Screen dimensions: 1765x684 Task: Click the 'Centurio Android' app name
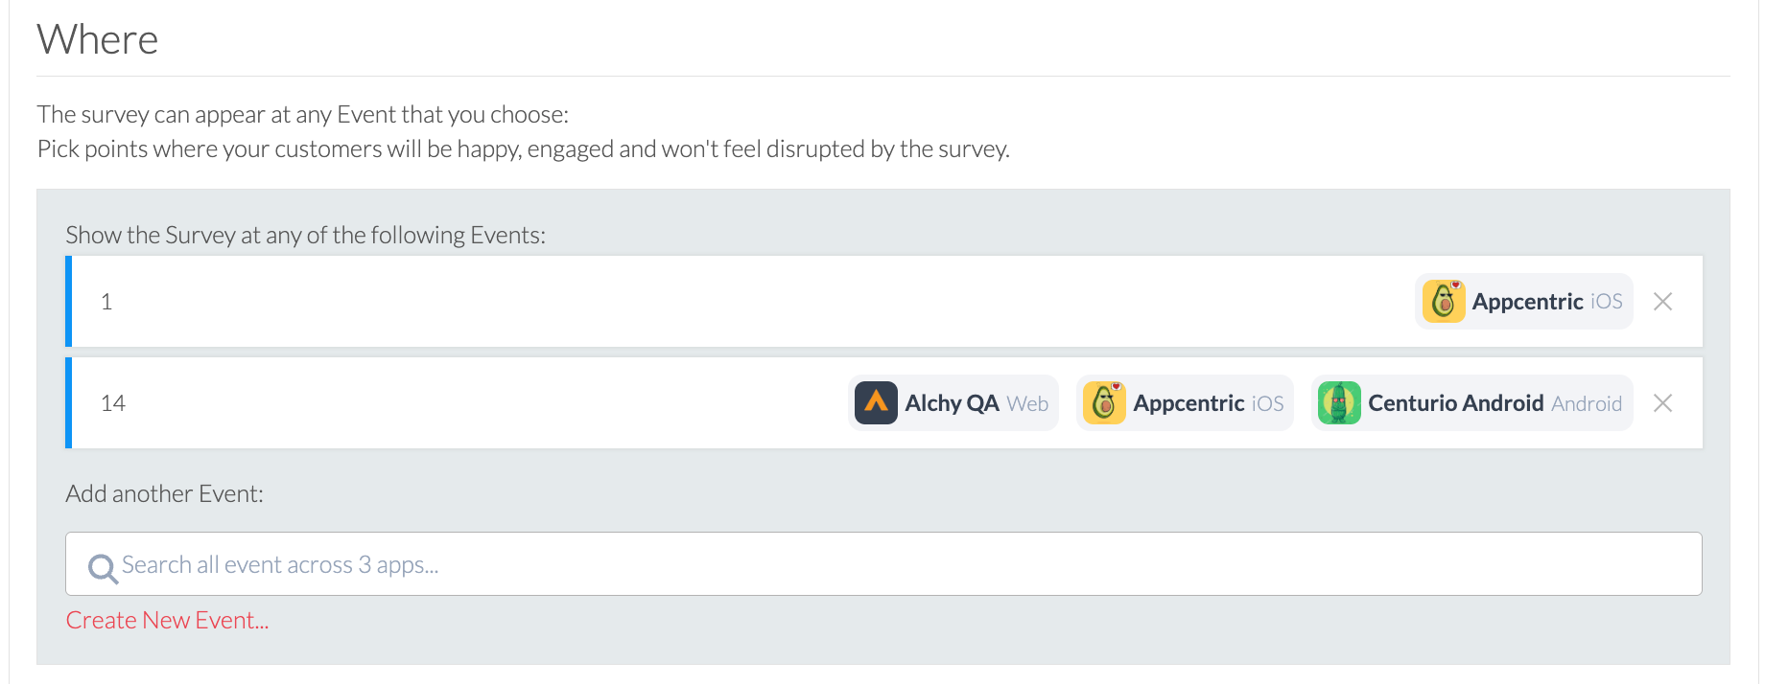coord(1455,403)
